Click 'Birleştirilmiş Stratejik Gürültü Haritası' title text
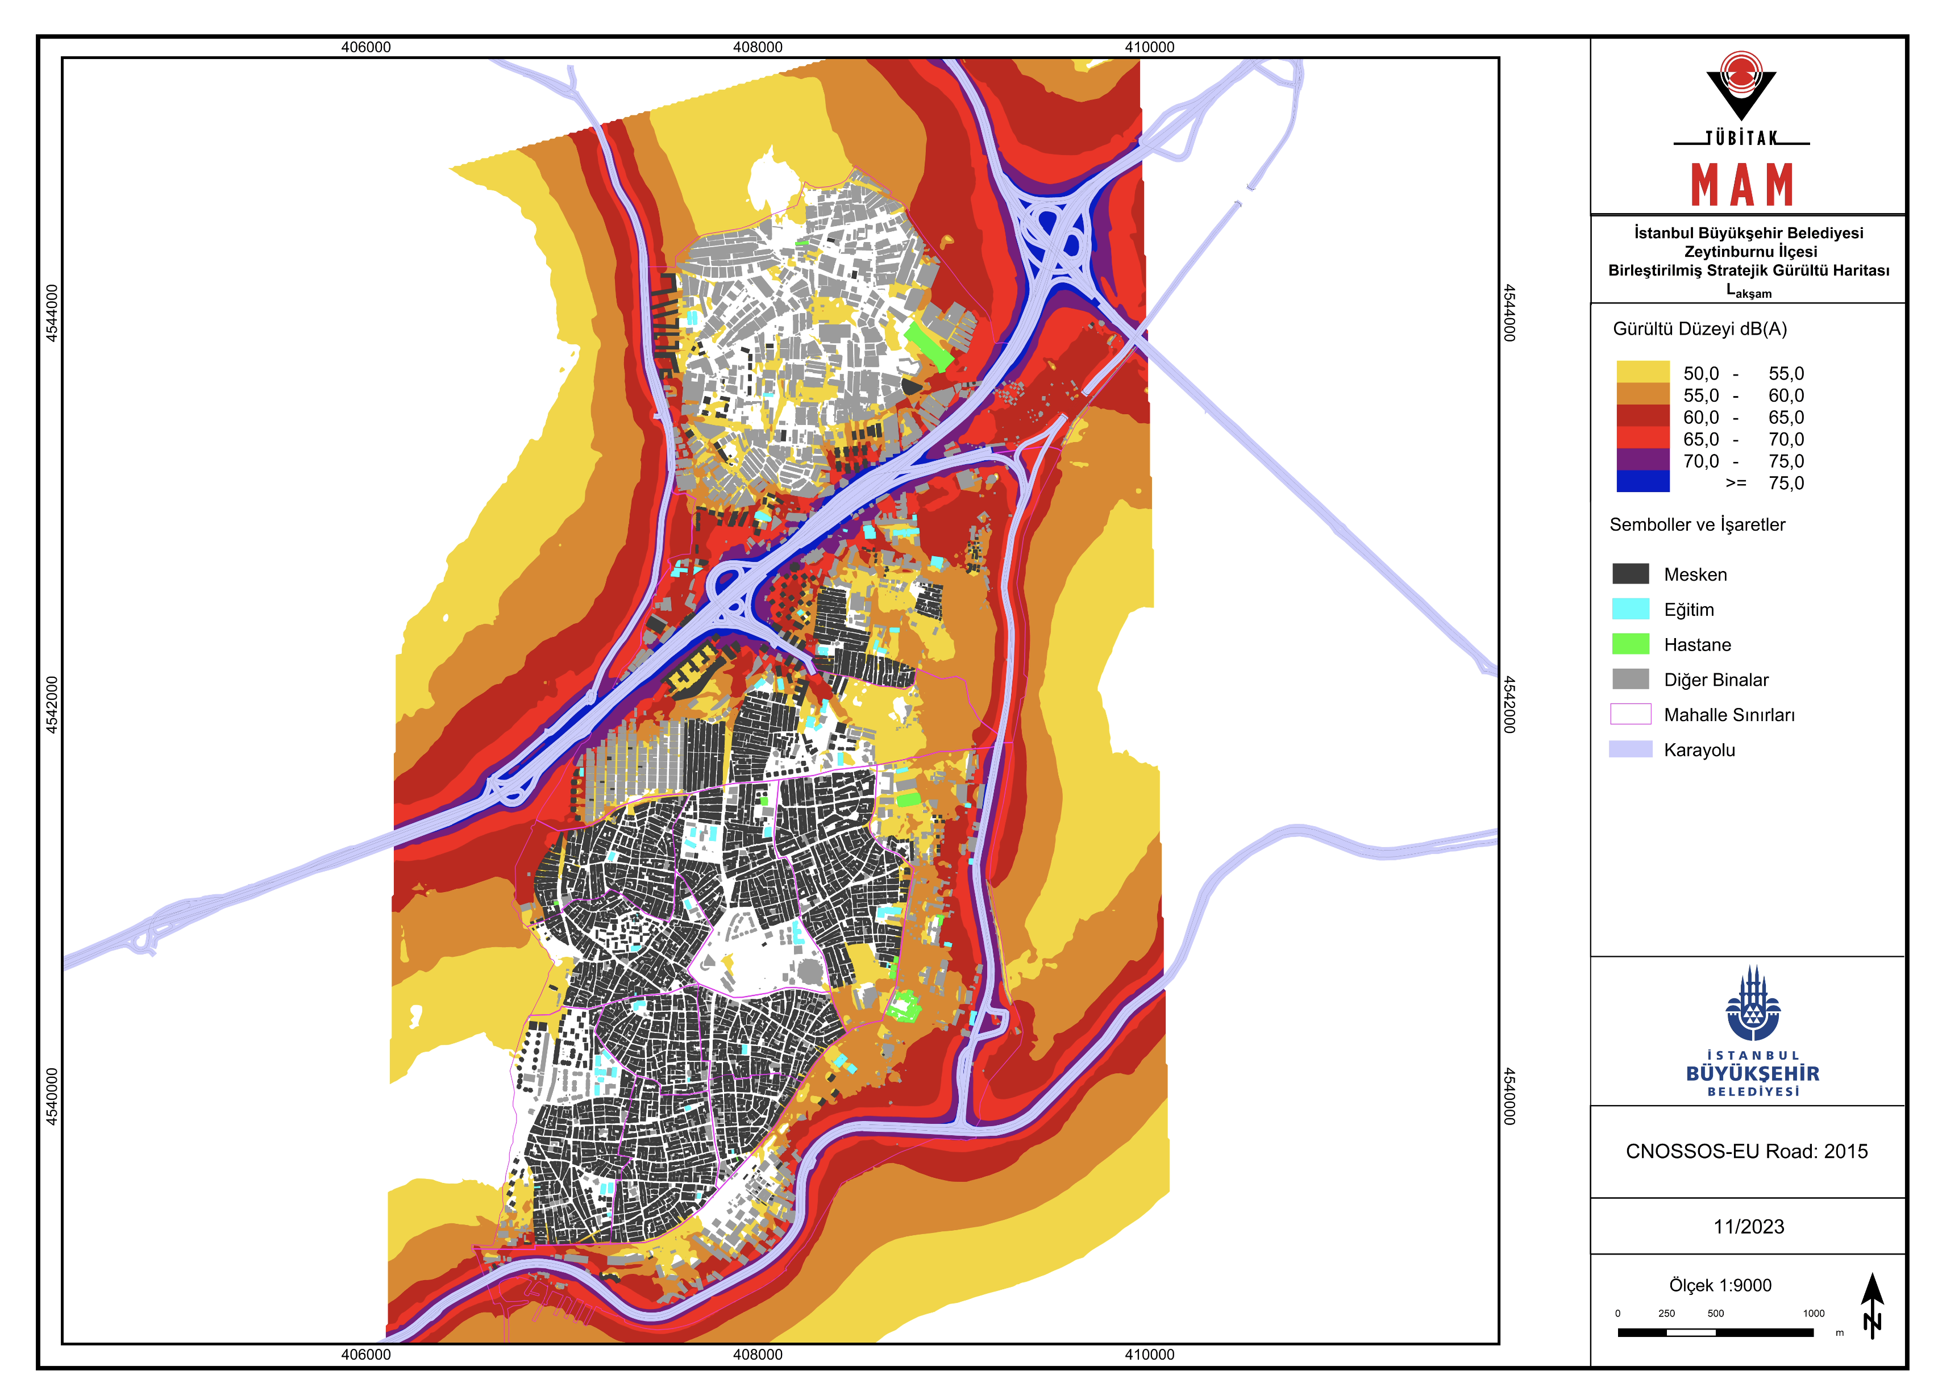The width and height of the screenshot is (1938, 1400). [x=1748, y=271]
